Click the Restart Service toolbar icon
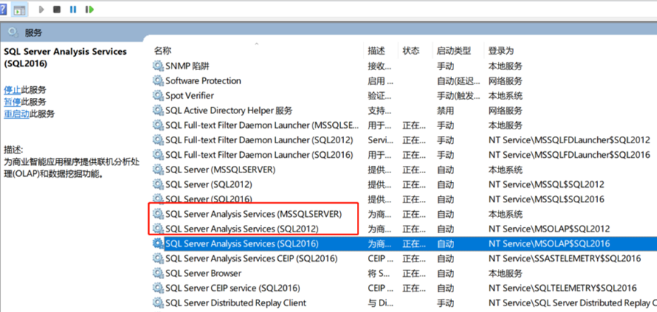The width and height of the screenshot is (657, 312). [90, 9]
